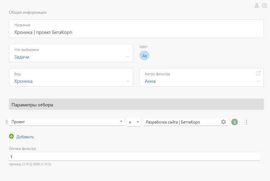The height and width of the screenshot is (181, 270).
Task: Open the Что выбираем dropdown
Action: point(71,53)
